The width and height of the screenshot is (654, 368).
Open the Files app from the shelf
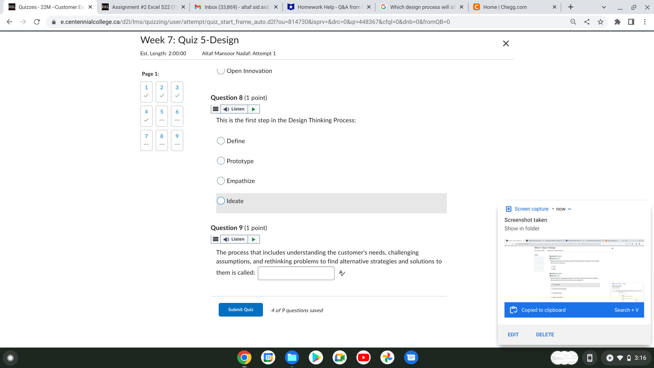click(x=292, y=357)
